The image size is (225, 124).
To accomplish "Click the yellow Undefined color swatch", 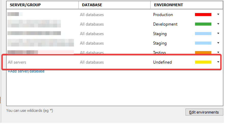I will click(203, 62).
